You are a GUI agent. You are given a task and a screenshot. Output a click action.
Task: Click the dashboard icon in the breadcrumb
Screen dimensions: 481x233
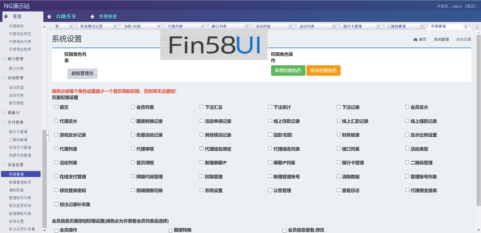click(415, 39)
